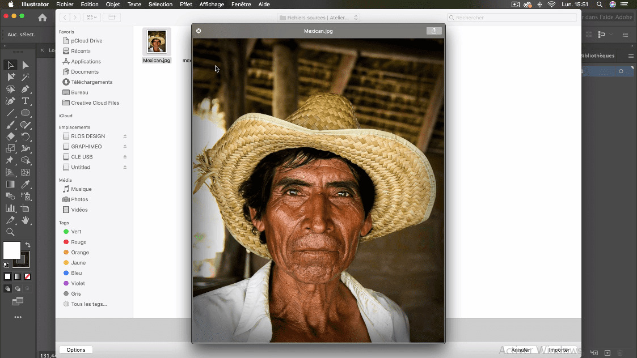The image size is (637, 358).
Task: Select the Puppet Warp pin tool
Action: [10, 160]
